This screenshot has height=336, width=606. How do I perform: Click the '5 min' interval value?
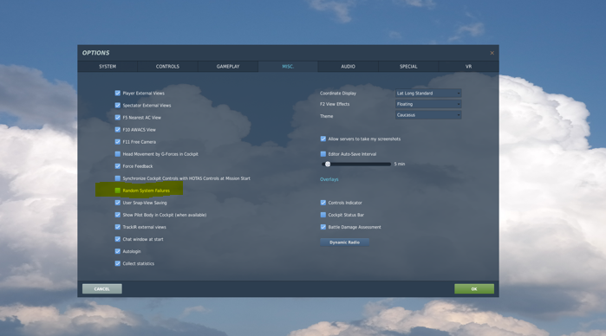(x=400, y=165)
